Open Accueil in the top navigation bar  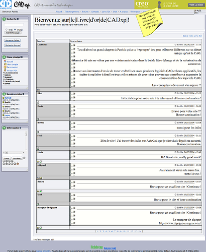[59, 12]
